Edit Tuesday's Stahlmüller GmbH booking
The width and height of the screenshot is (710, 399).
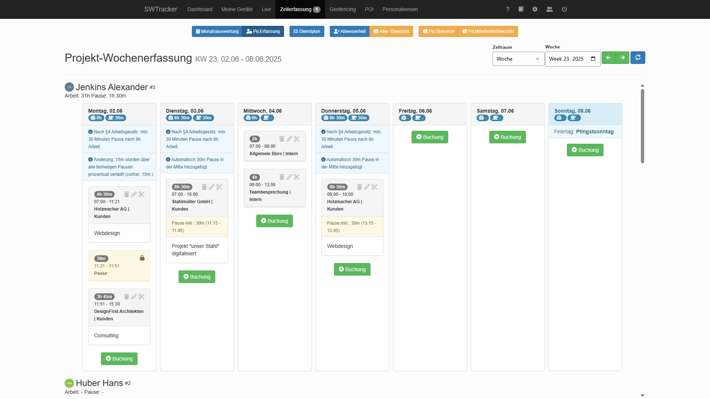click(212, 187)
